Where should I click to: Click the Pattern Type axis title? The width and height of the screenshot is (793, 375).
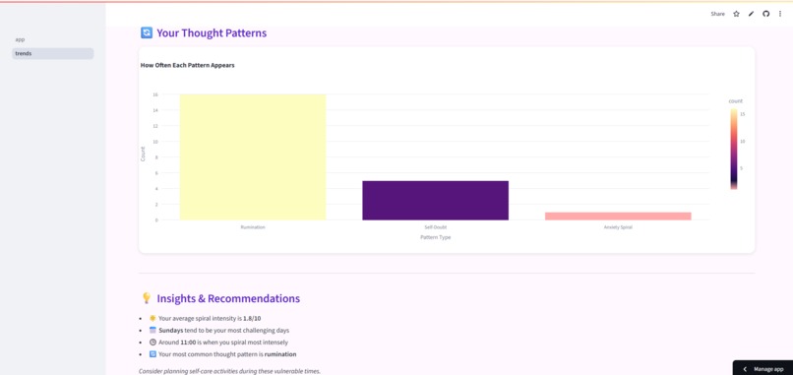click(x=436, y=237)
